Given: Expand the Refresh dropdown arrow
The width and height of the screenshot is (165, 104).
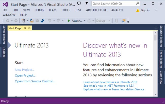Looking at the screenshot, I should click(93, 21).
